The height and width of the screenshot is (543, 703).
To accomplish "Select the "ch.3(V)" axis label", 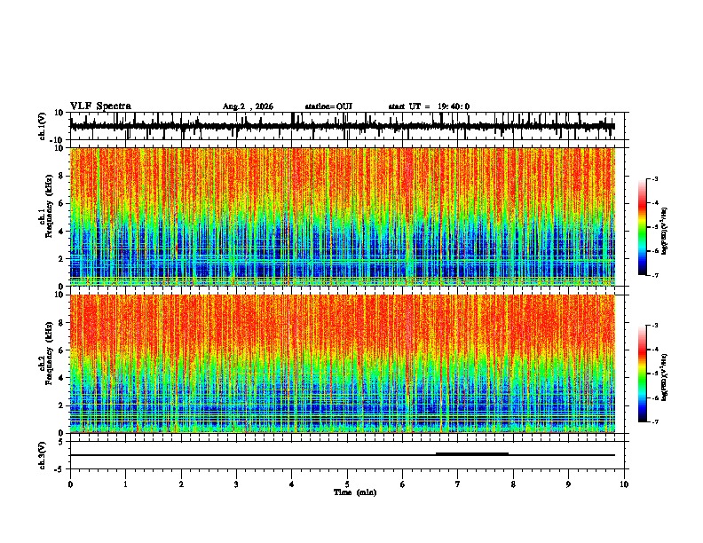I will coord(43,455).
